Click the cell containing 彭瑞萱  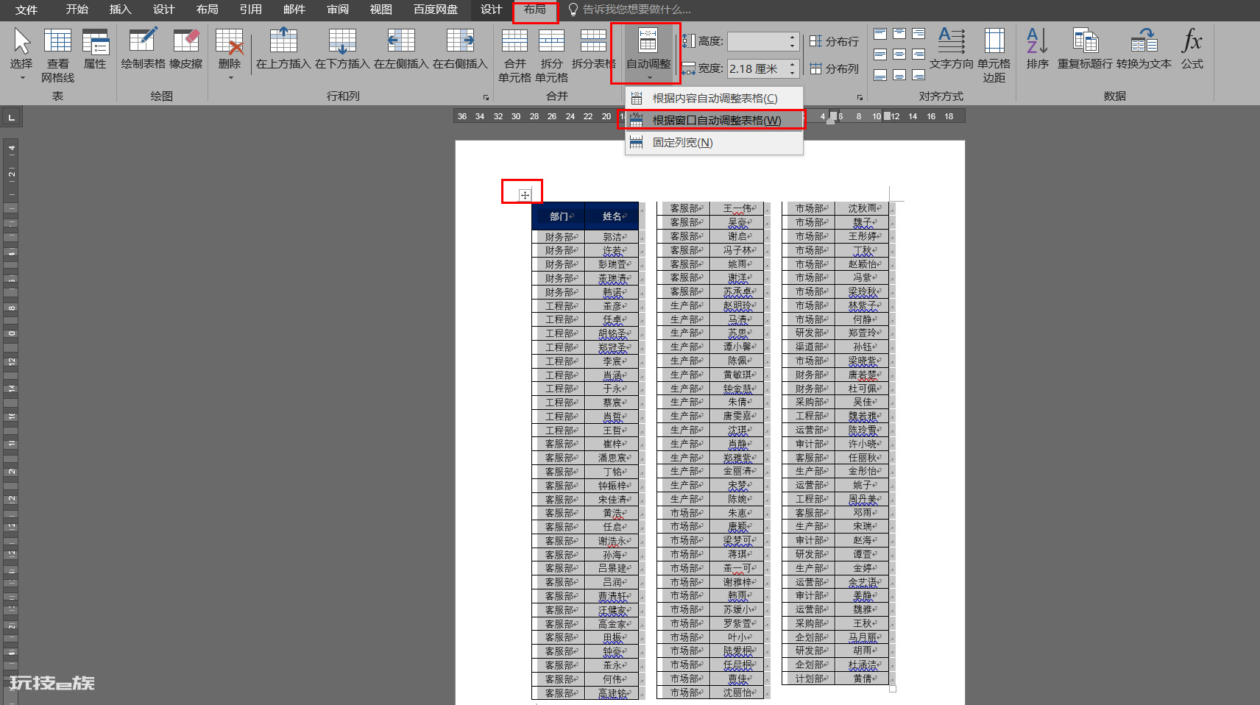pos(612,264)
